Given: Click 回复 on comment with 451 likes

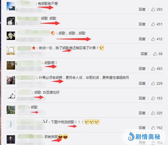Looking at the screenshot, I should click(x=142, y=24).
